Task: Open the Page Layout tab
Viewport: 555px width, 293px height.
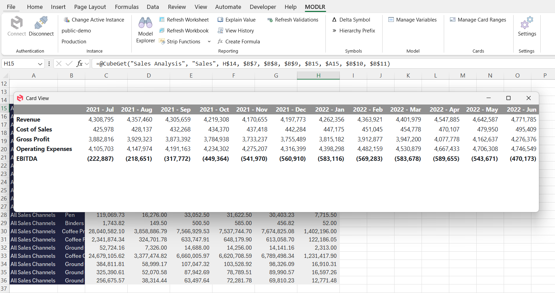Action: [90, 7]
